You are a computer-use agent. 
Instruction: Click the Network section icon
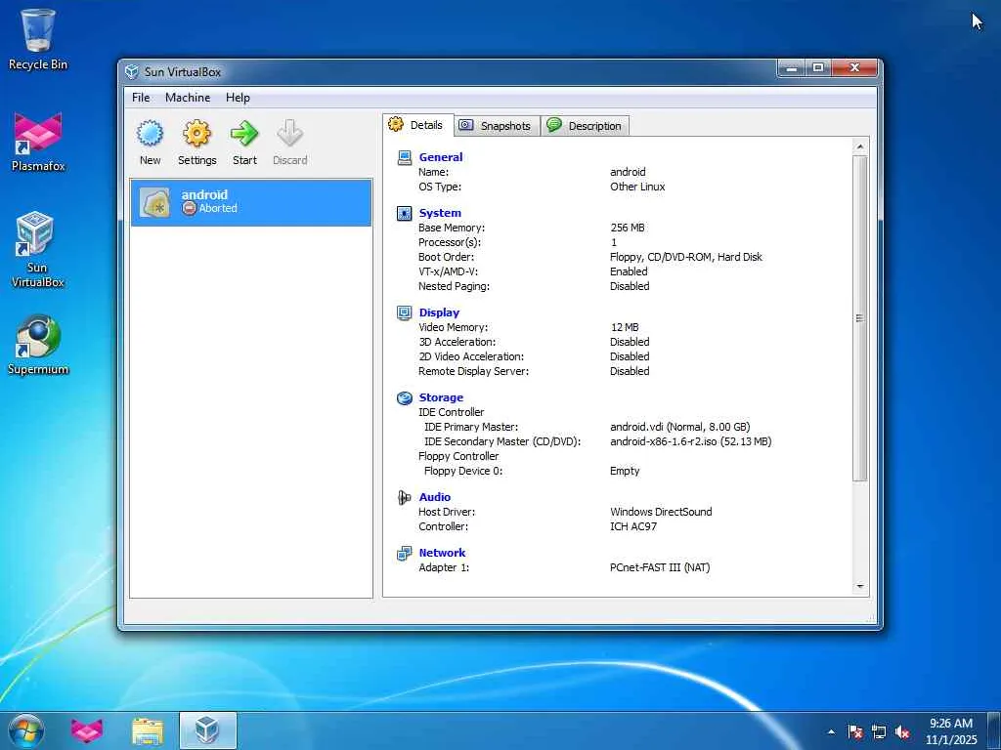coord(405,553)
